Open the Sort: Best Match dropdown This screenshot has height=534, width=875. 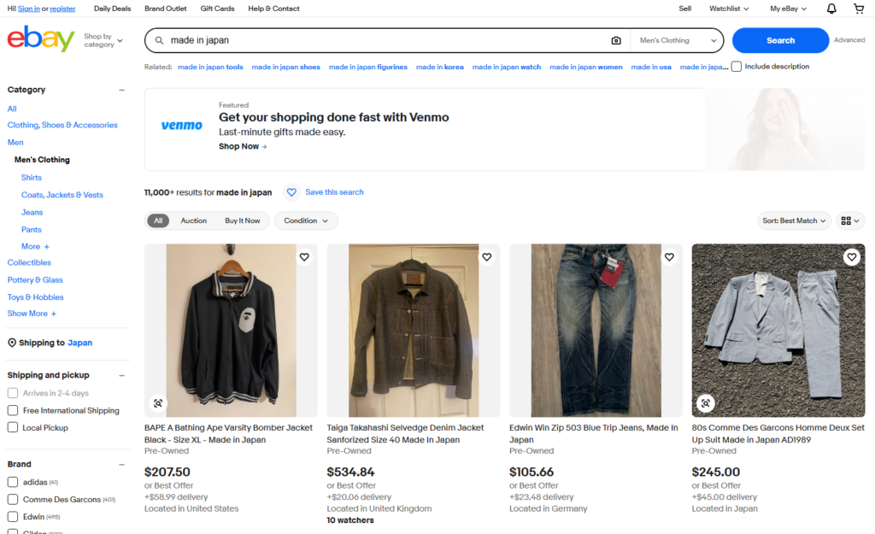[795, 220]
